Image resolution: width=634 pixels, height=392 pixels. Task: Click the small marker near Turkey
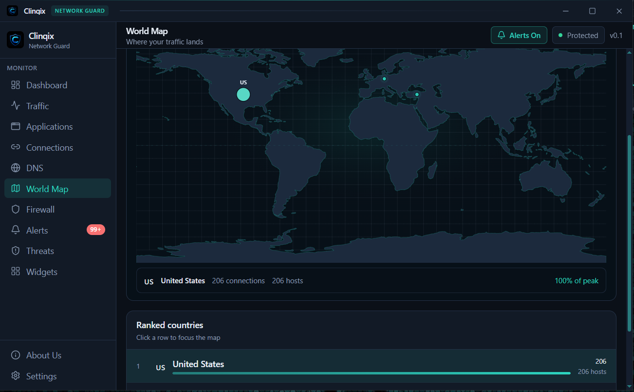coord(417,95)
